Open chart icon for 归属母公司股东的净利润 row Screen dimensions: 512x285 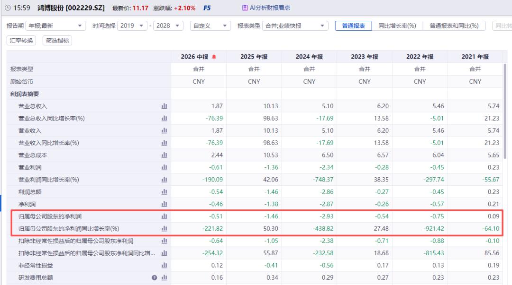point(164,216)
